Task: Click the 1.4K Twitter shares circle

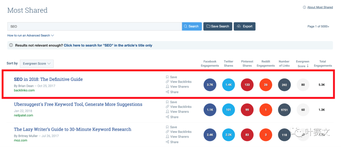Action: pyautogui.click(x=228, y=85)
